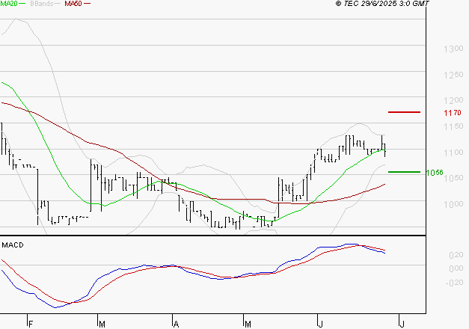Click the green 1056 support value
The image size is (469, 329).
tap(435, 173)
